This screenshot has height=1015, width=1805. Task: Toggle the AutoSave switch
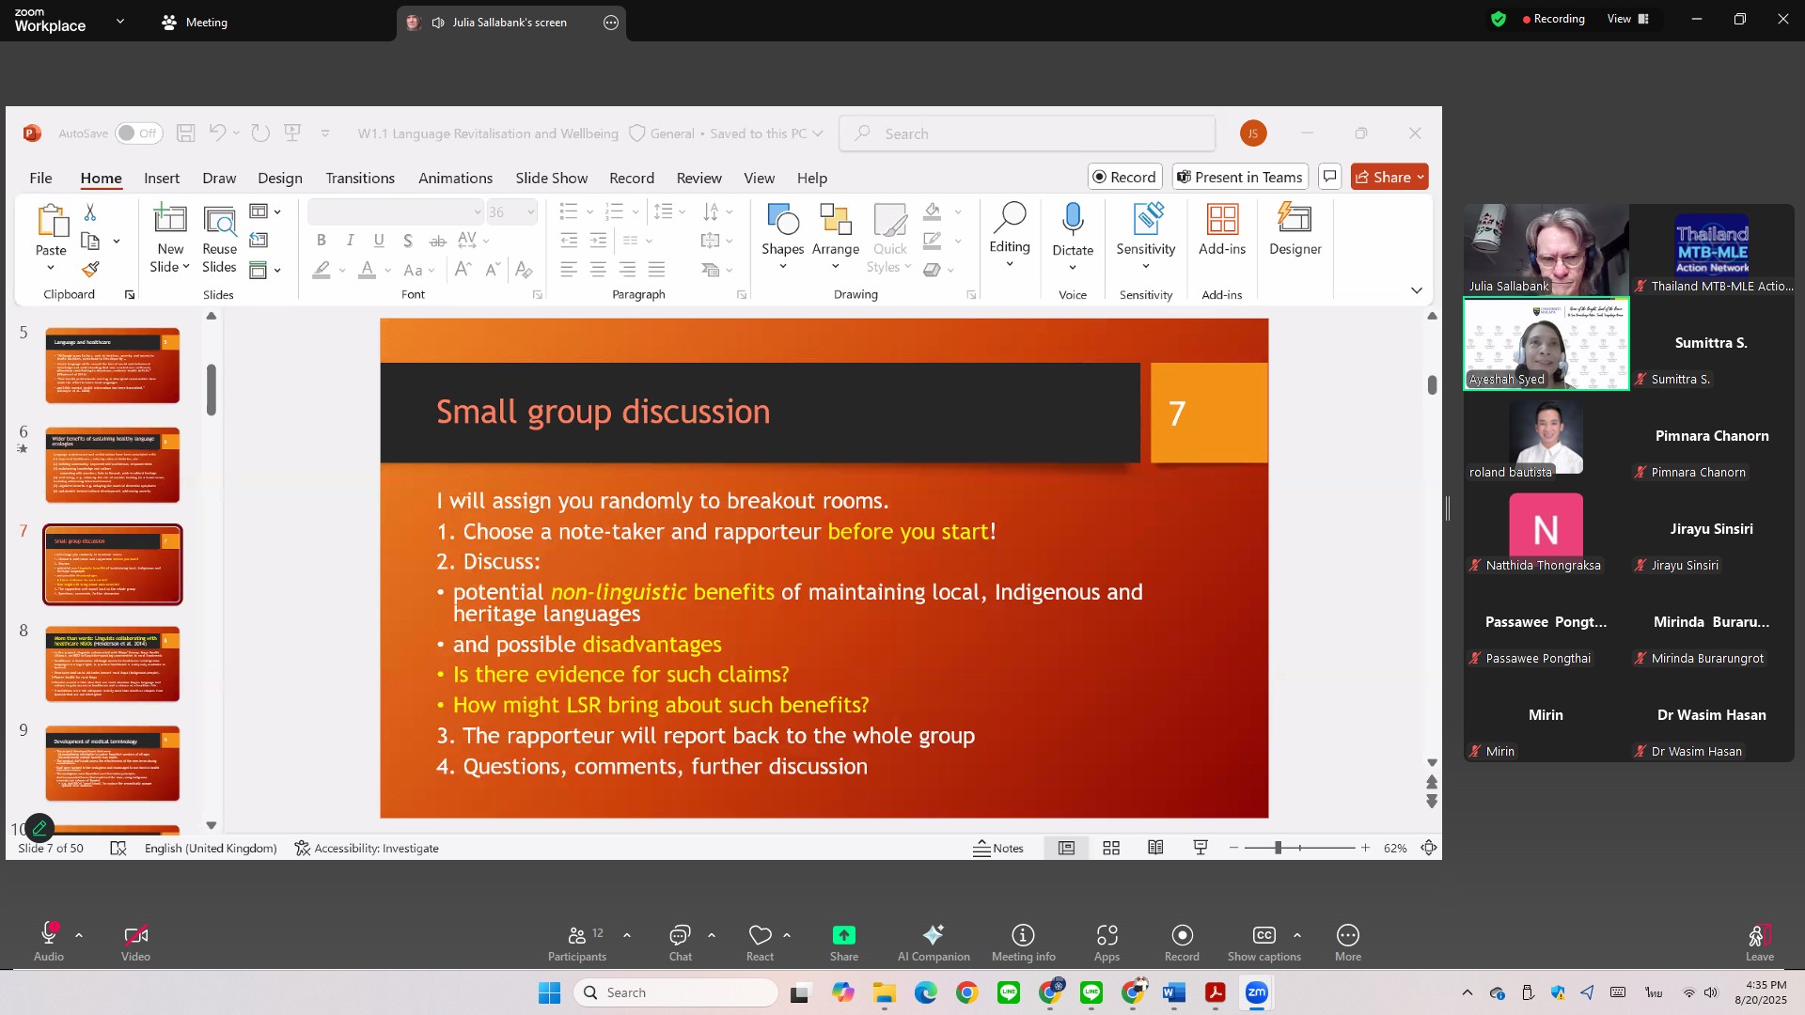click(138, 133)
